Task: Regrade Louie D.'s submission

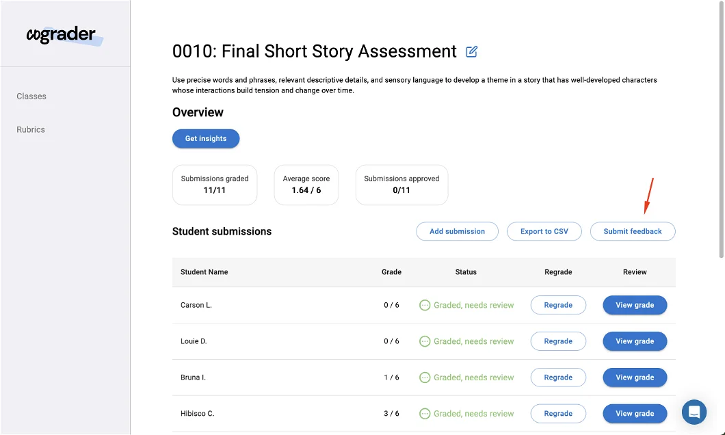Action: tap(558, 341)
